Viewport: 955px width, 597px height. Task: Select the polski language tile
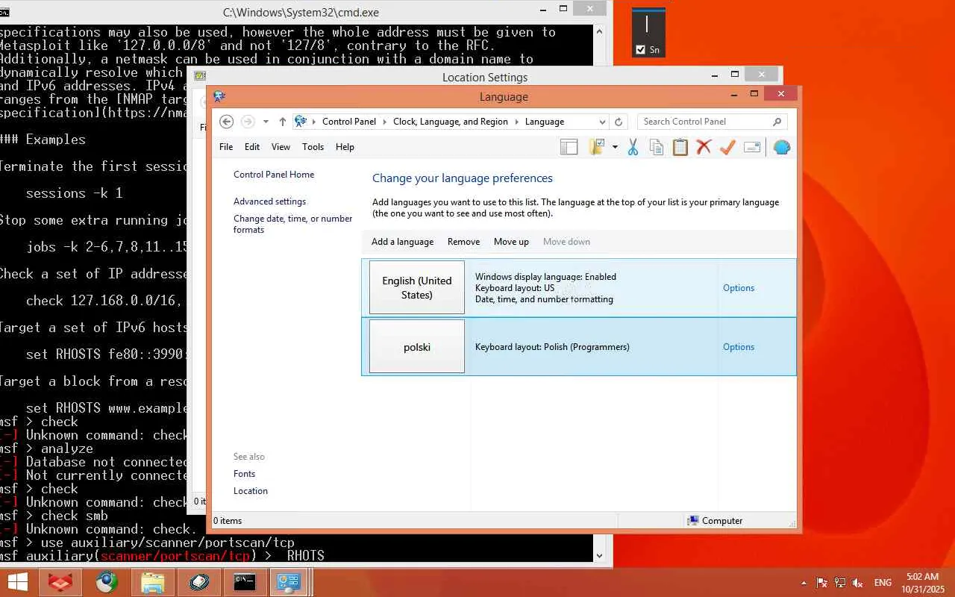[417, 346]
